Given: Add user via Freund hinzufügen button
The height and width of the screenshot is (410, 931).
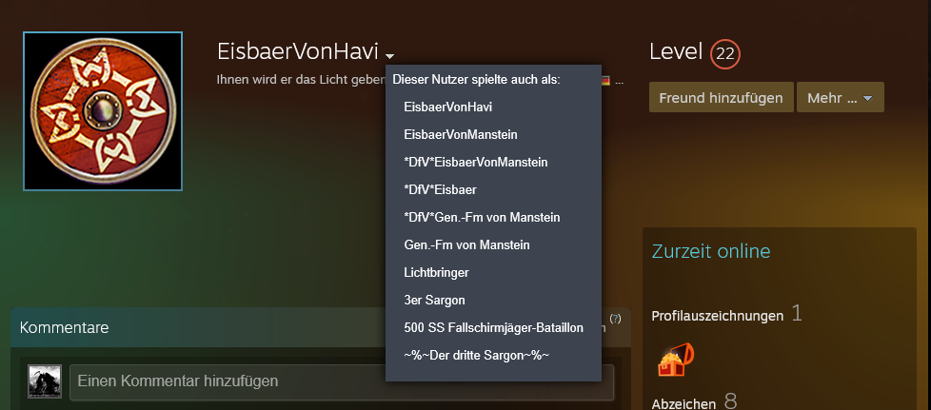Looking at the screenshot, I should [x=721, y=97].
